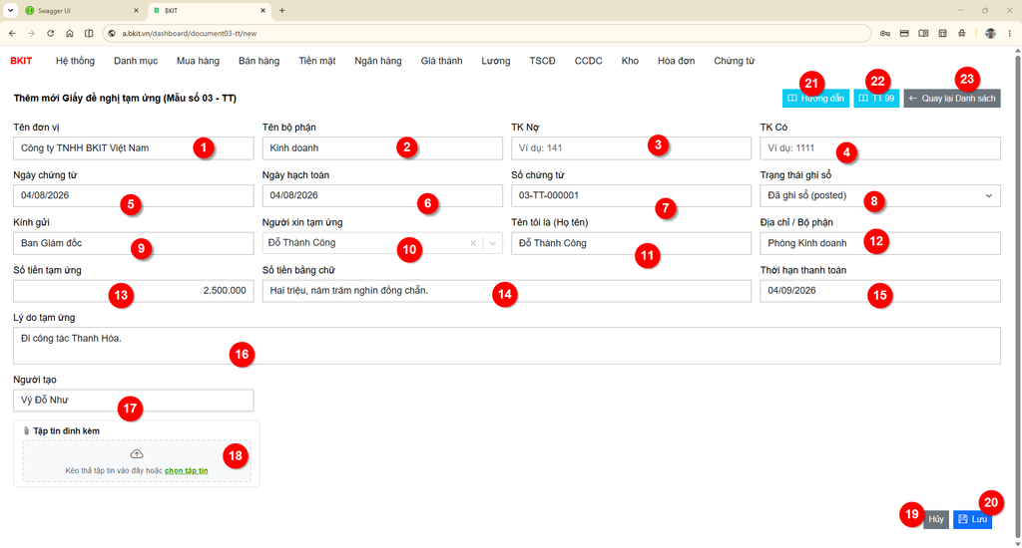This screenshot has width=1022, height=548.
Task: Open the Hệ thống menu
Action: coord(75,61)
